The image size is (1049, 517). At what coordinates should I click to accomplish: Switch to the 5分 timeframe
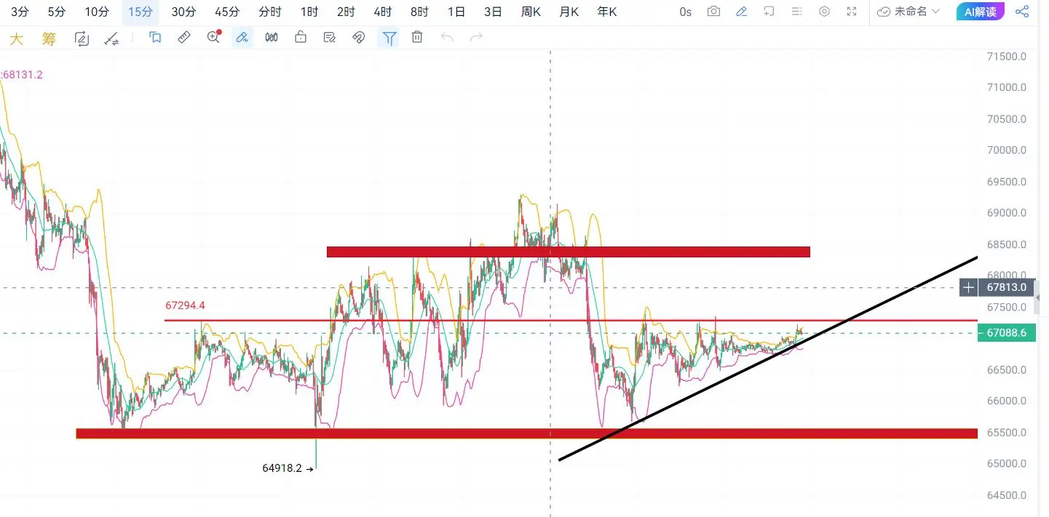click(x=56, y=12)
